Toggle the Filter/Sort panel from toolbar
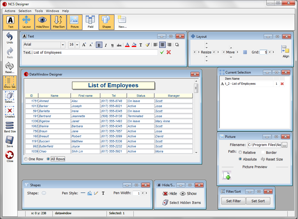298x219 pixels. [x=59, y=22]
